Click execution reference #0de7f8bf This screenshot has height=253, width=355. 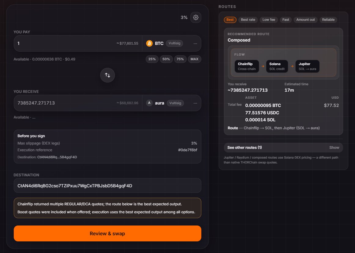tap(188, 150)
